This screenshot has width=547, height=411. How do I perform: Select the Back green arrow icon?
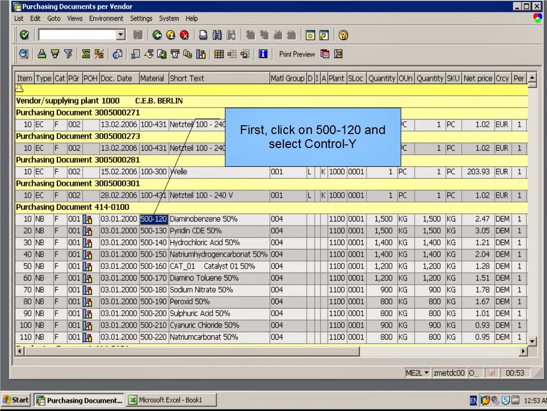click(x=156, y=35)
